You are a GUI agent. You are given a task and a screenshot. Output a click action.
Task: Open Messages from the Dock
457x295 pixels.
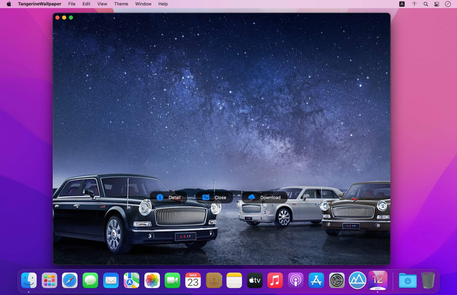click(90, 280)
